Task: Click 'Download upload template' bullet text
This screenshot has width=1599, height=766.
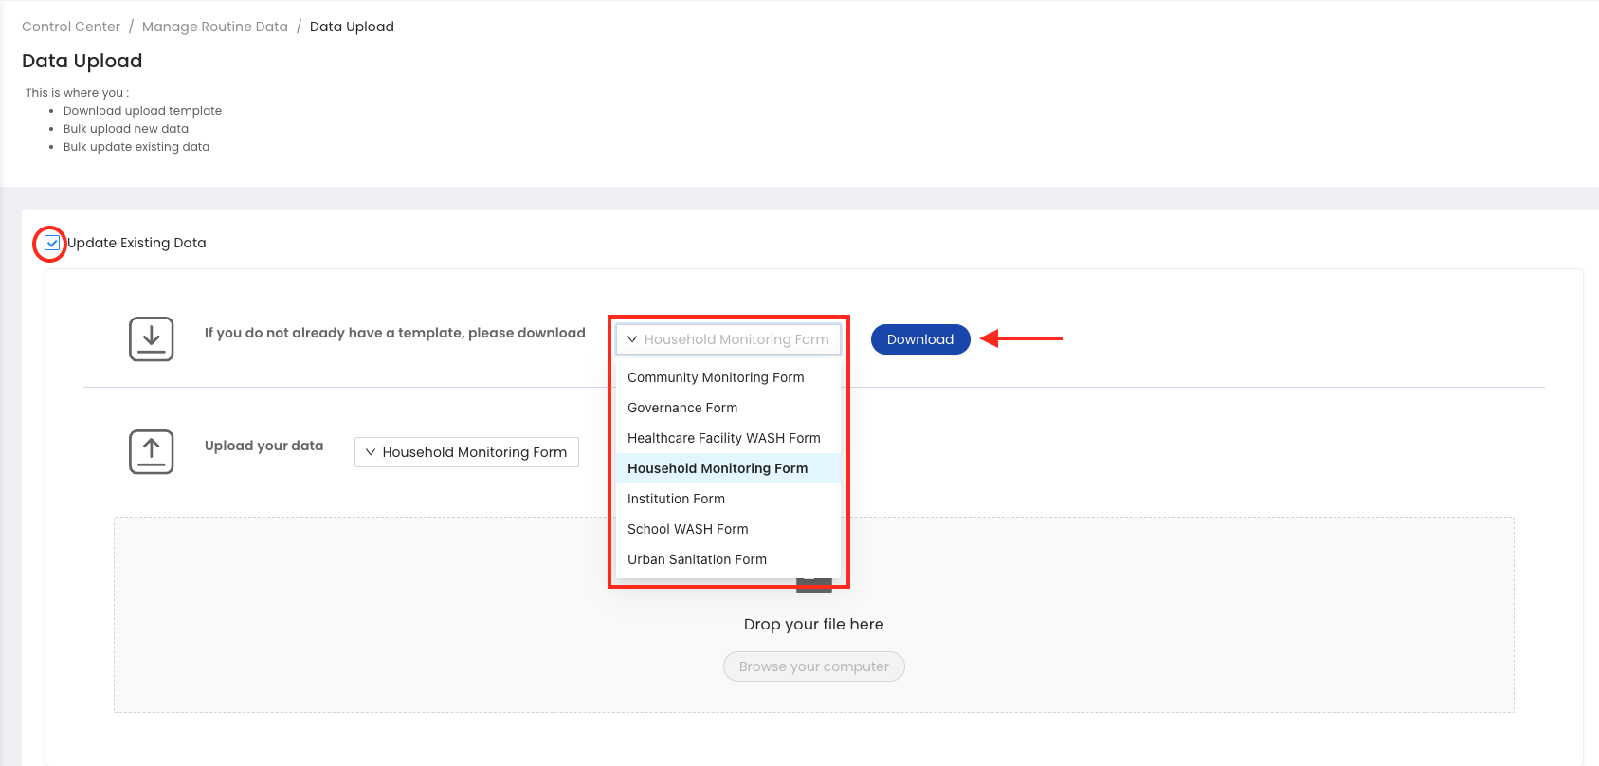Action: click(x=142, y=111)
